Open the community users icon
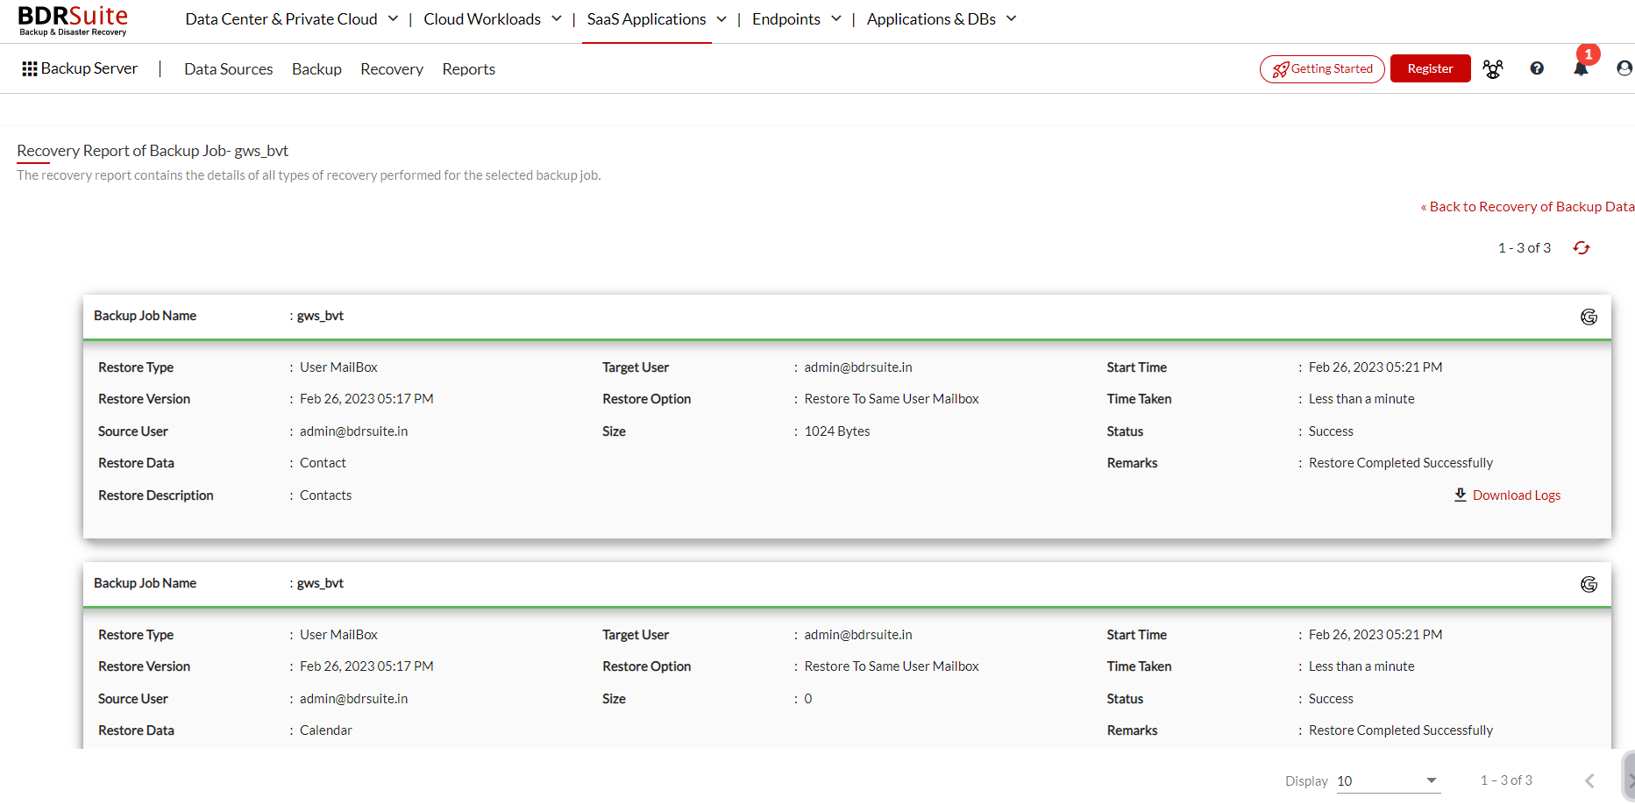This screenshot has width=1635, height=805. point(1492,68)
